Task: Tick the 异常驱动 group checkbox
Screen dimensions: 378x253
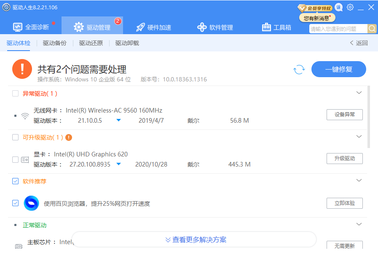Action: (16, 94)
